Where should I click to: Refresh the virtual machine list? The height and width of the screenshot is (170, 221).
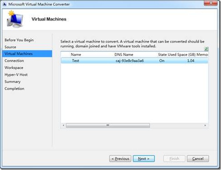[206, 49]
